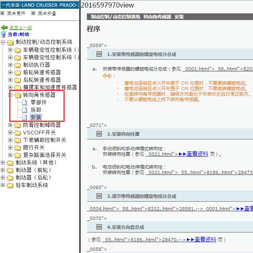Click the 菜单展开 icon
Viewport: 253px width, 253px height.
(2, 13)
